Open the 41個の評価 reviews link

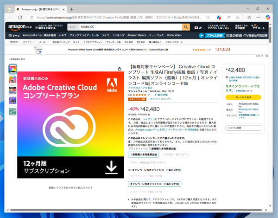click(161, 95)
